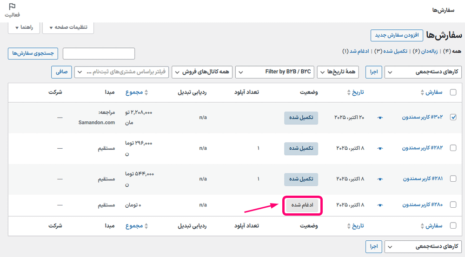
Task: Open order #۲۸۲ کاربر سمندون link
Action: pos(422,148)
